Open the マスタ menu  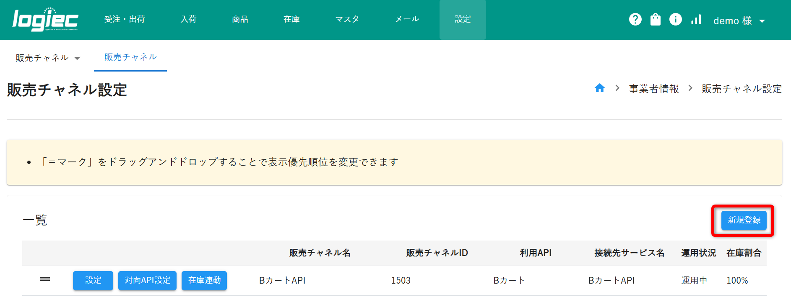click(347, 19)
